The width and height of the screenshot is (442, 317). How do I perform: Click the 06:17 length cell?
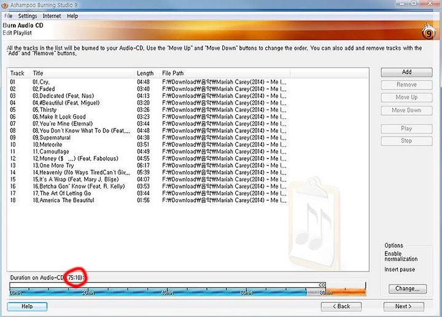click(x=143, y=165)
